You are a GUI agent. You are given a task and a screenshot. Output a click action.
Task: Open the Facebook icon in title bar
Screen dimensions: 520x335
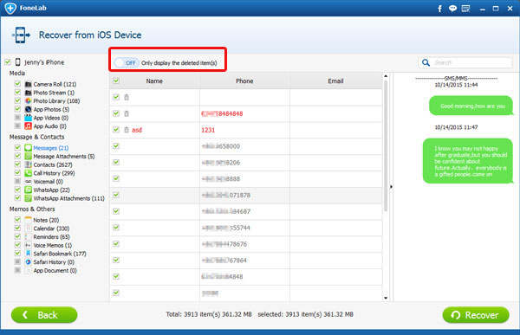(x=439, y=9)
